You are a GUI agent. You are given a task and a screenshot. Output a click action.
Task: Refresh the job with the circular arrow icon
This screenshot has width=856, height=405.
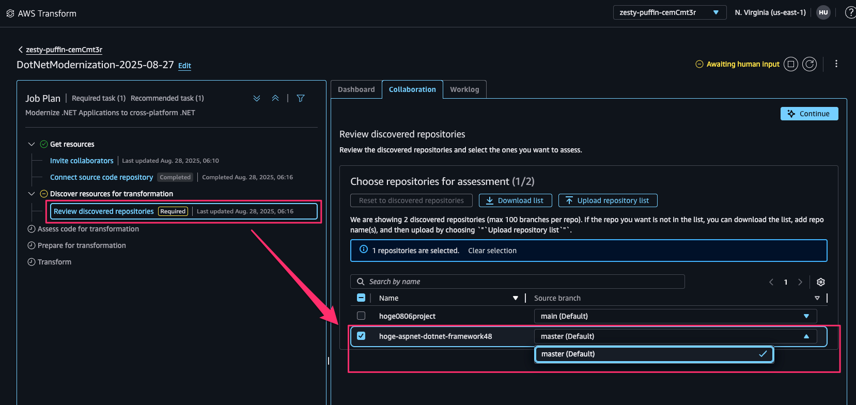point(810,64)
